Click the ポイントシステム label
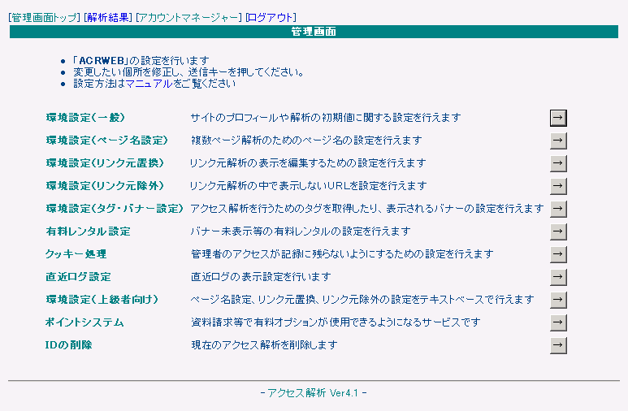Screen dimensions: 628x411 coord(84,322)
